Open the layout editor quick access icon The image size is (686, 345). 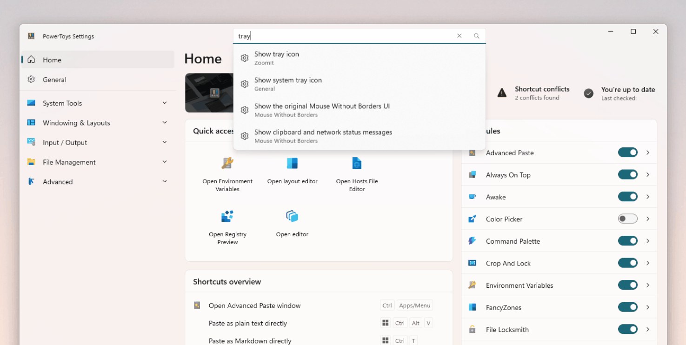292,164
